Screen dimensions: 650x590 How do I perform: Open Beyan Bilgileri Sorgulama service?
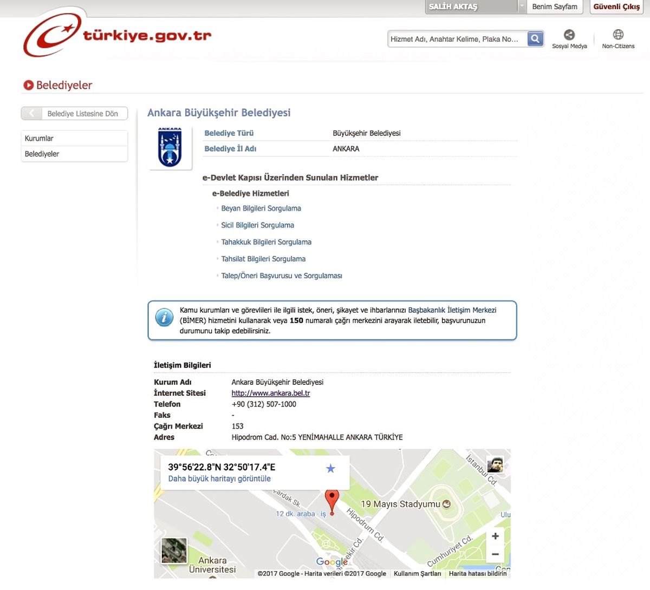coord(261,208)
